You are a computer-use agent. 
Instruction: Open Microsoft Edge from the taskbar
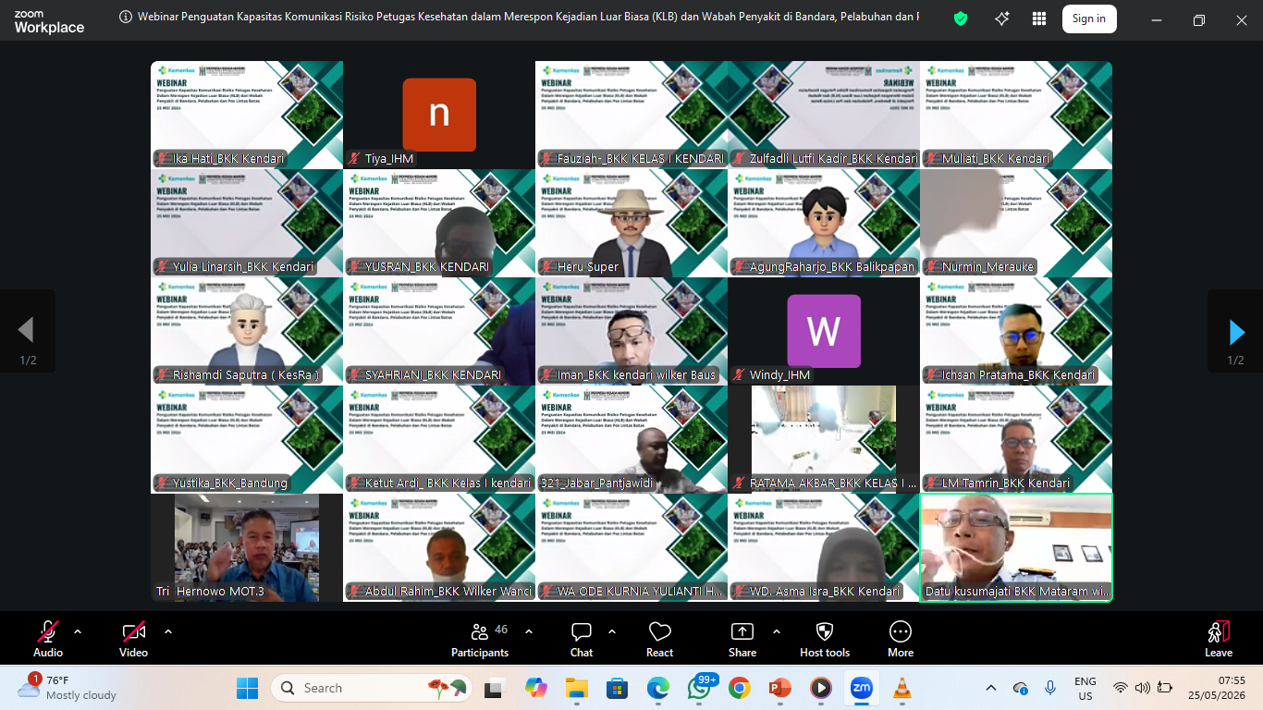(657, 688)
